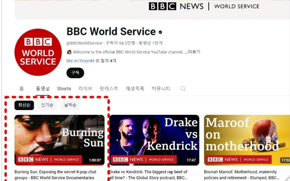
Task: Click the 동영상 1천개 video count
Action: coord(150,43)
